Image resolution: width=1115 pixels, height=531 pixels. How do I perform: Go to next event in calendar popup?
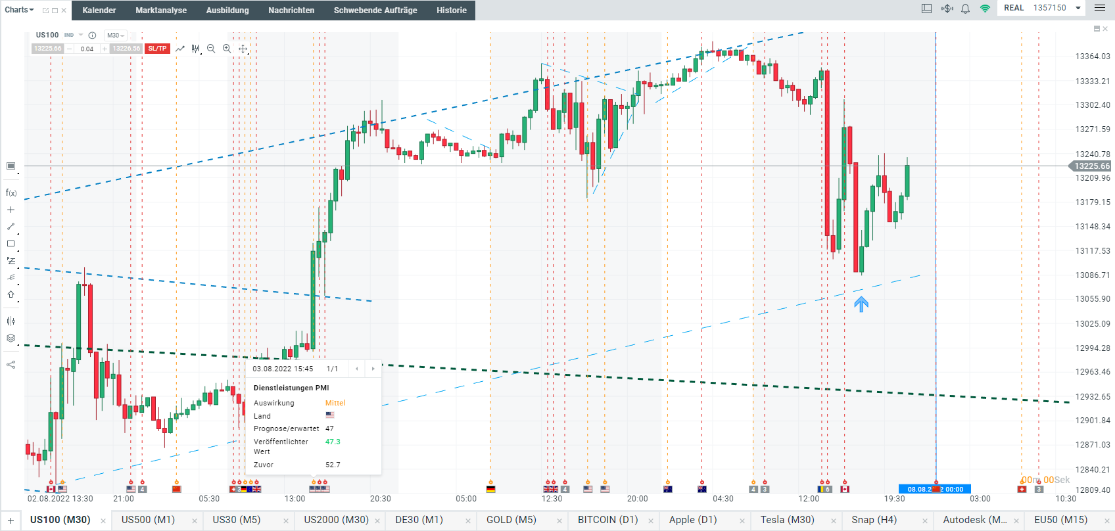pos(373,369)
